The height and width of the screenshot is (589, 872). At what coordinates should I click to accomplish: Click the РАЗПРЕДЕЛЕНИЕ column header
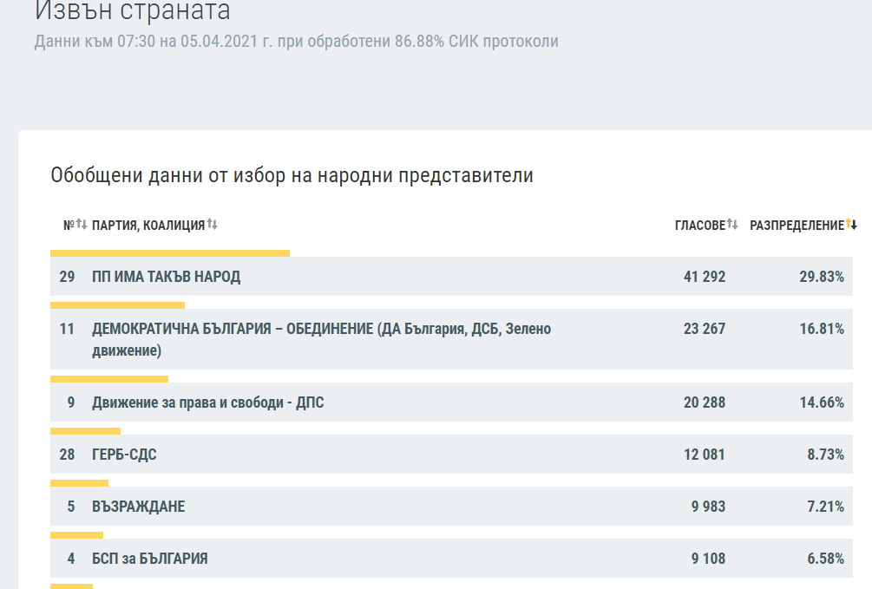coord(797,226)
